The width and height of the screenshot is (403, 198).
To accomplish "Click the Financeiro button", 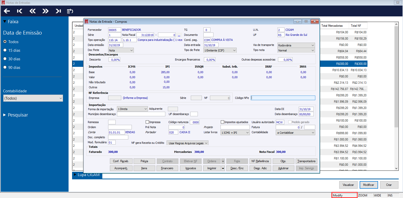I will [167, 168].
